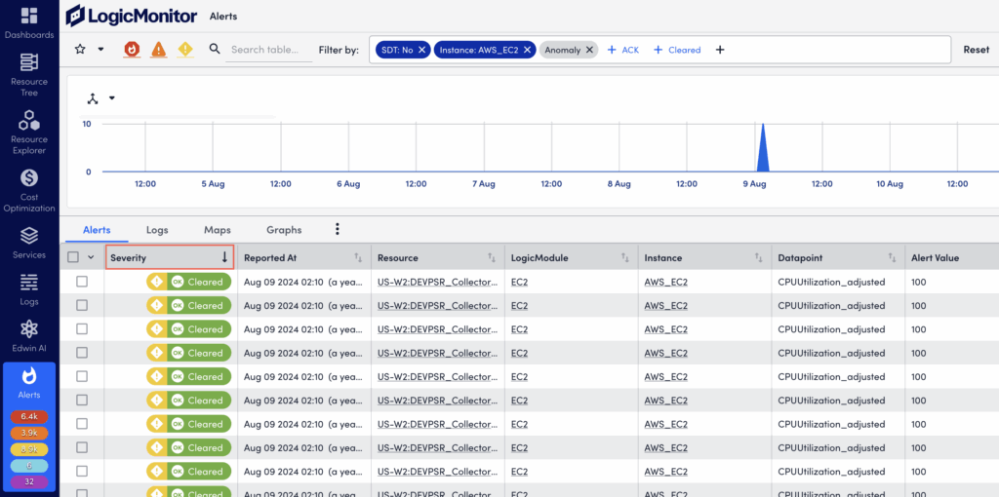Check the first alert row checkbox
999x497 pixels.
[82, 282]
